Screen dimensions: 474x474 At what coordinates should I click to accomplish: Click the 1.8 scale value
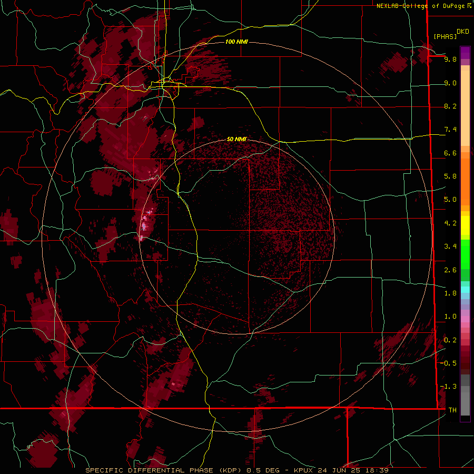click(450, 293)
